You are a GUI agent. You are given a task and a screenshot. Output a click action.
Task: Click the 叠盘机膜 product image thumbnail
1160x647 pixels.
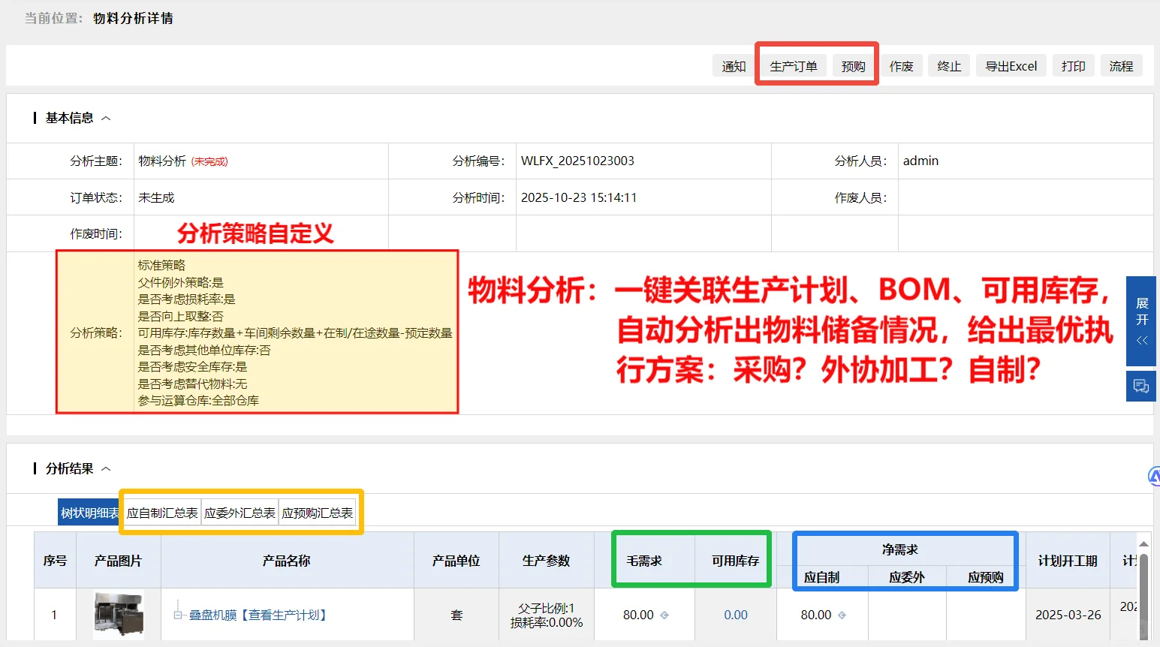click(119, 614)
